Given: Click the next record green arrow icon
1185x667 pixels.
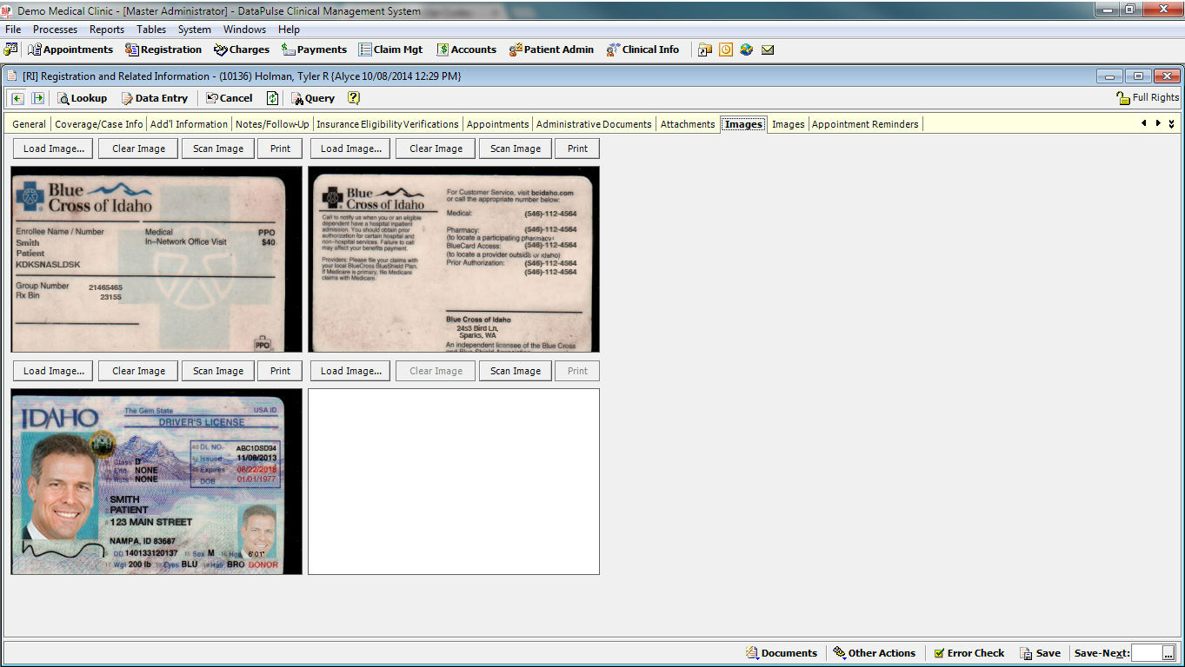Looking at the screenshot, I should click(x=37, y=98).
